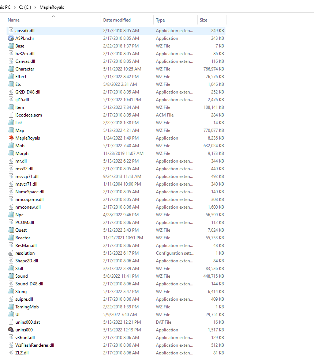Select the nmconew.dll file name
This screenshot has height=361, width=314.
28,207
